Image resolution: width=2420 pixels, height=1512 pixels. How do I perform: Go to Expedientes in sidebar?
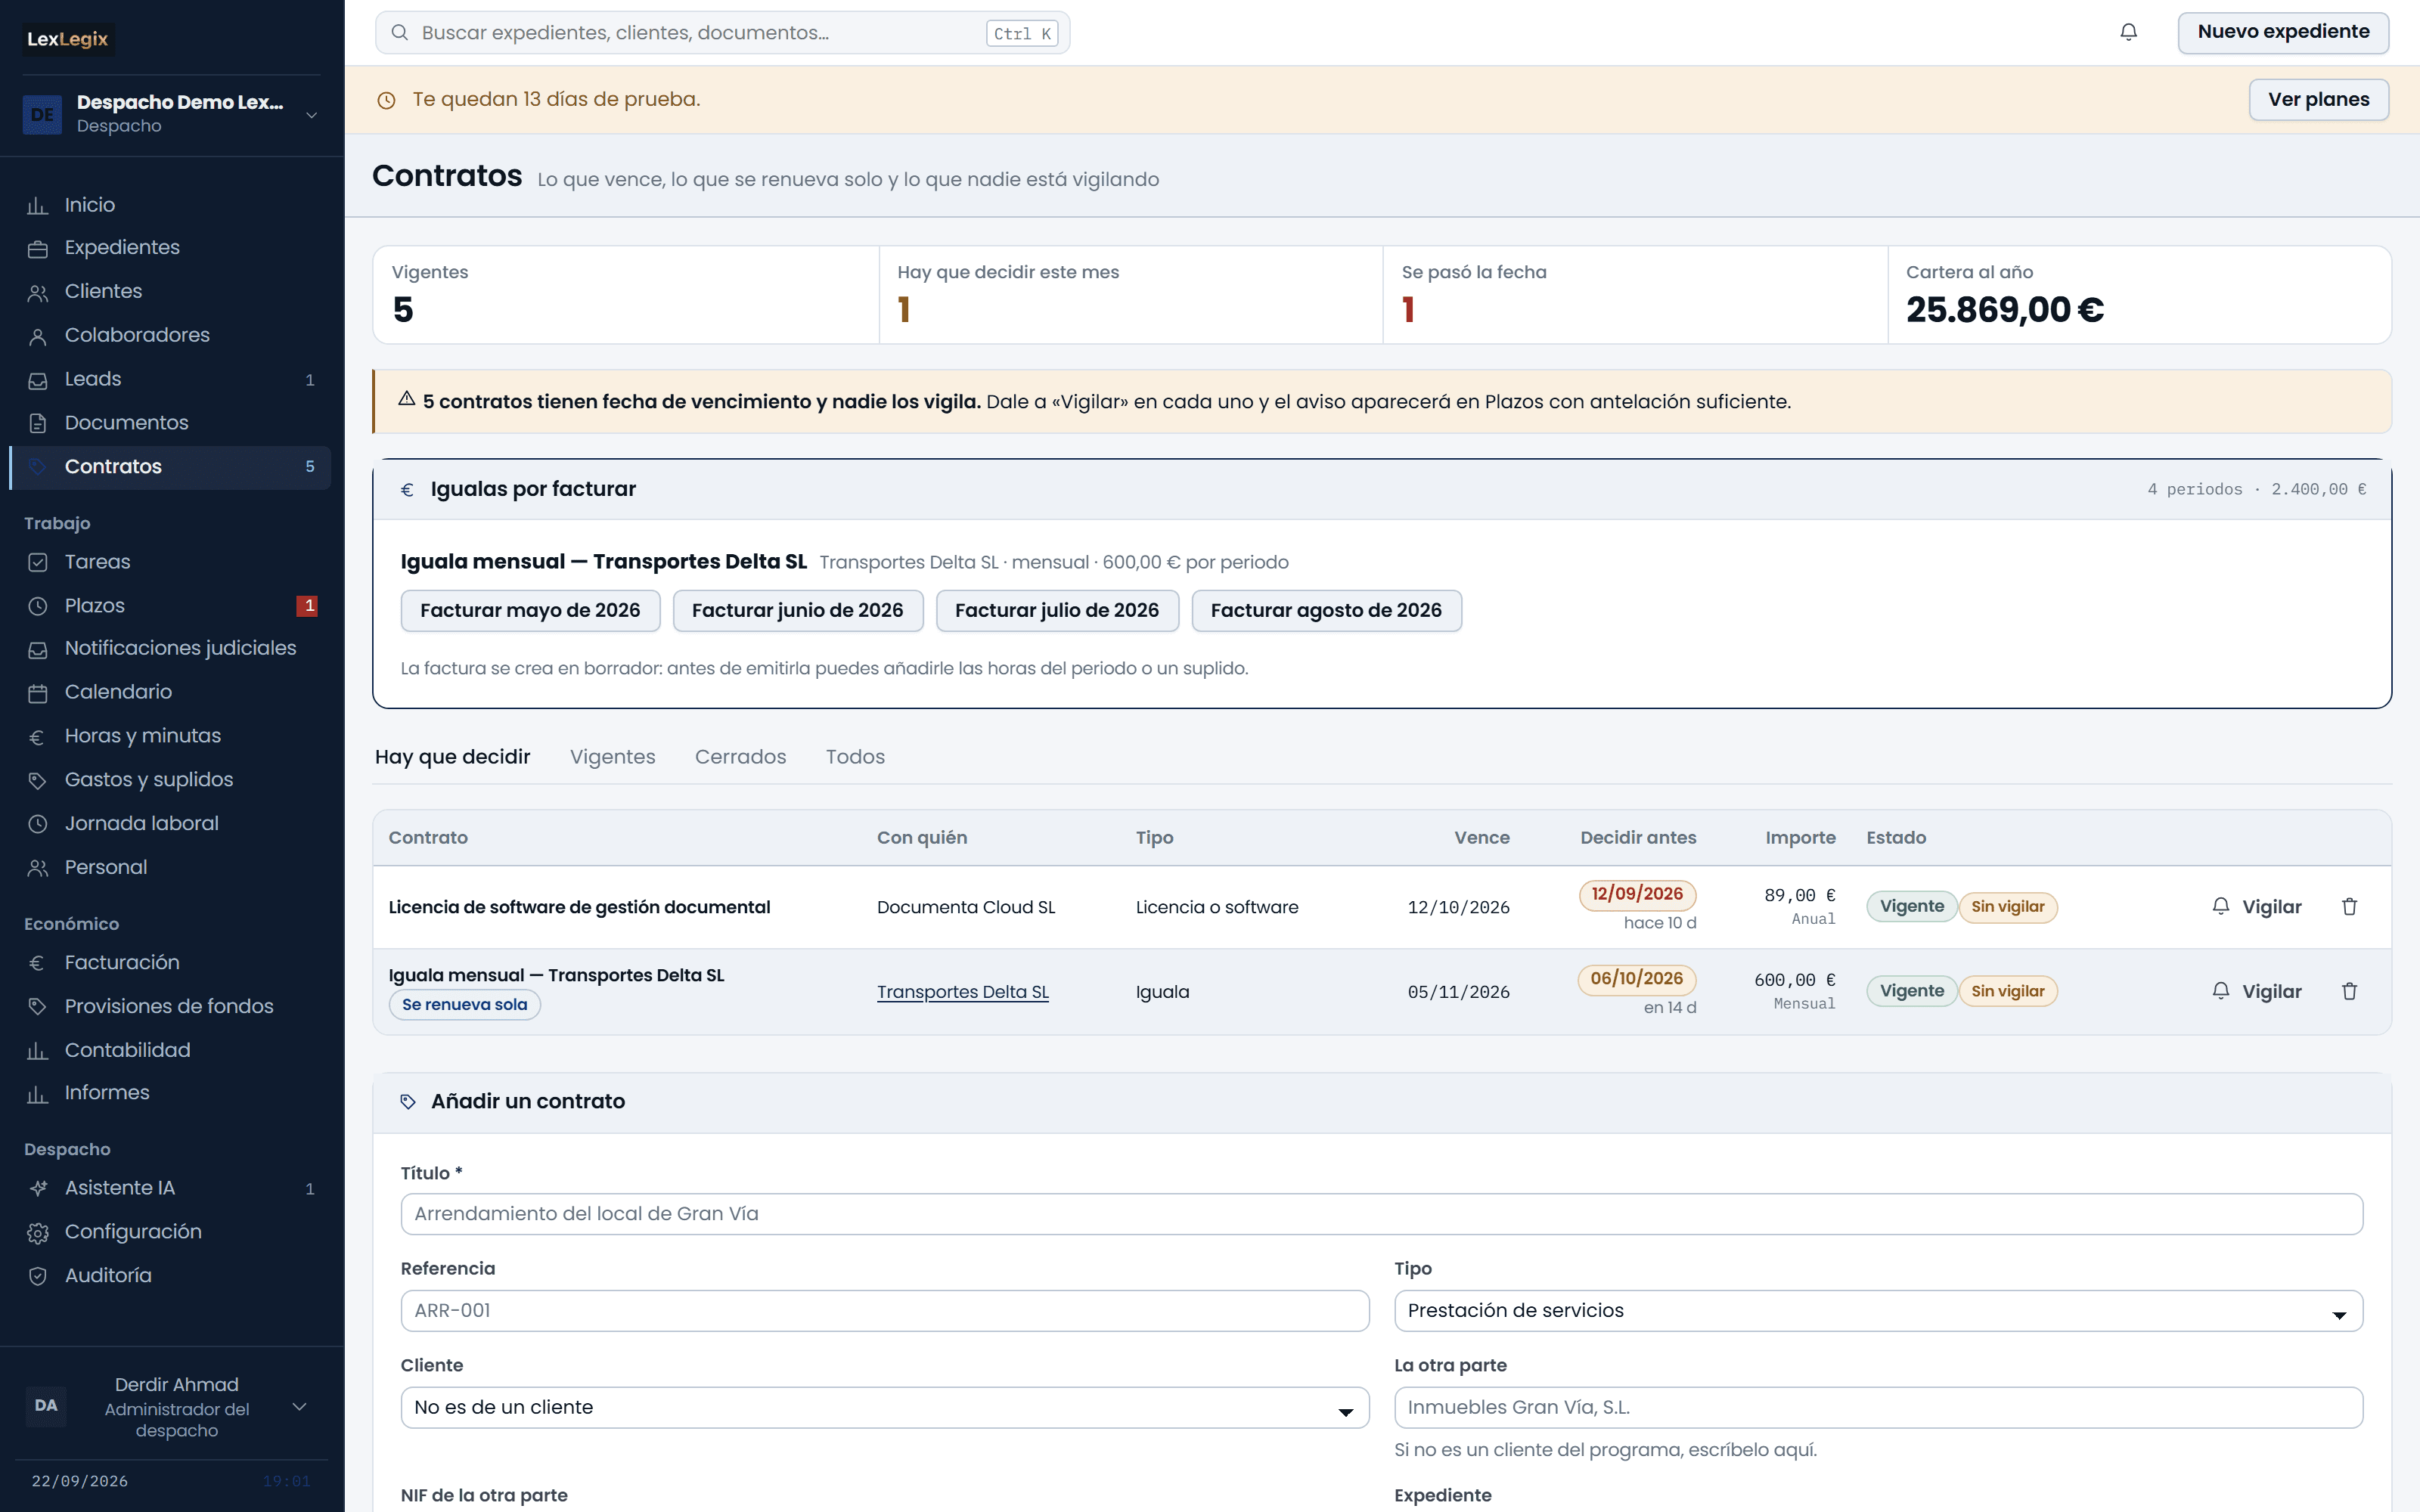click(x=170, y=248)
